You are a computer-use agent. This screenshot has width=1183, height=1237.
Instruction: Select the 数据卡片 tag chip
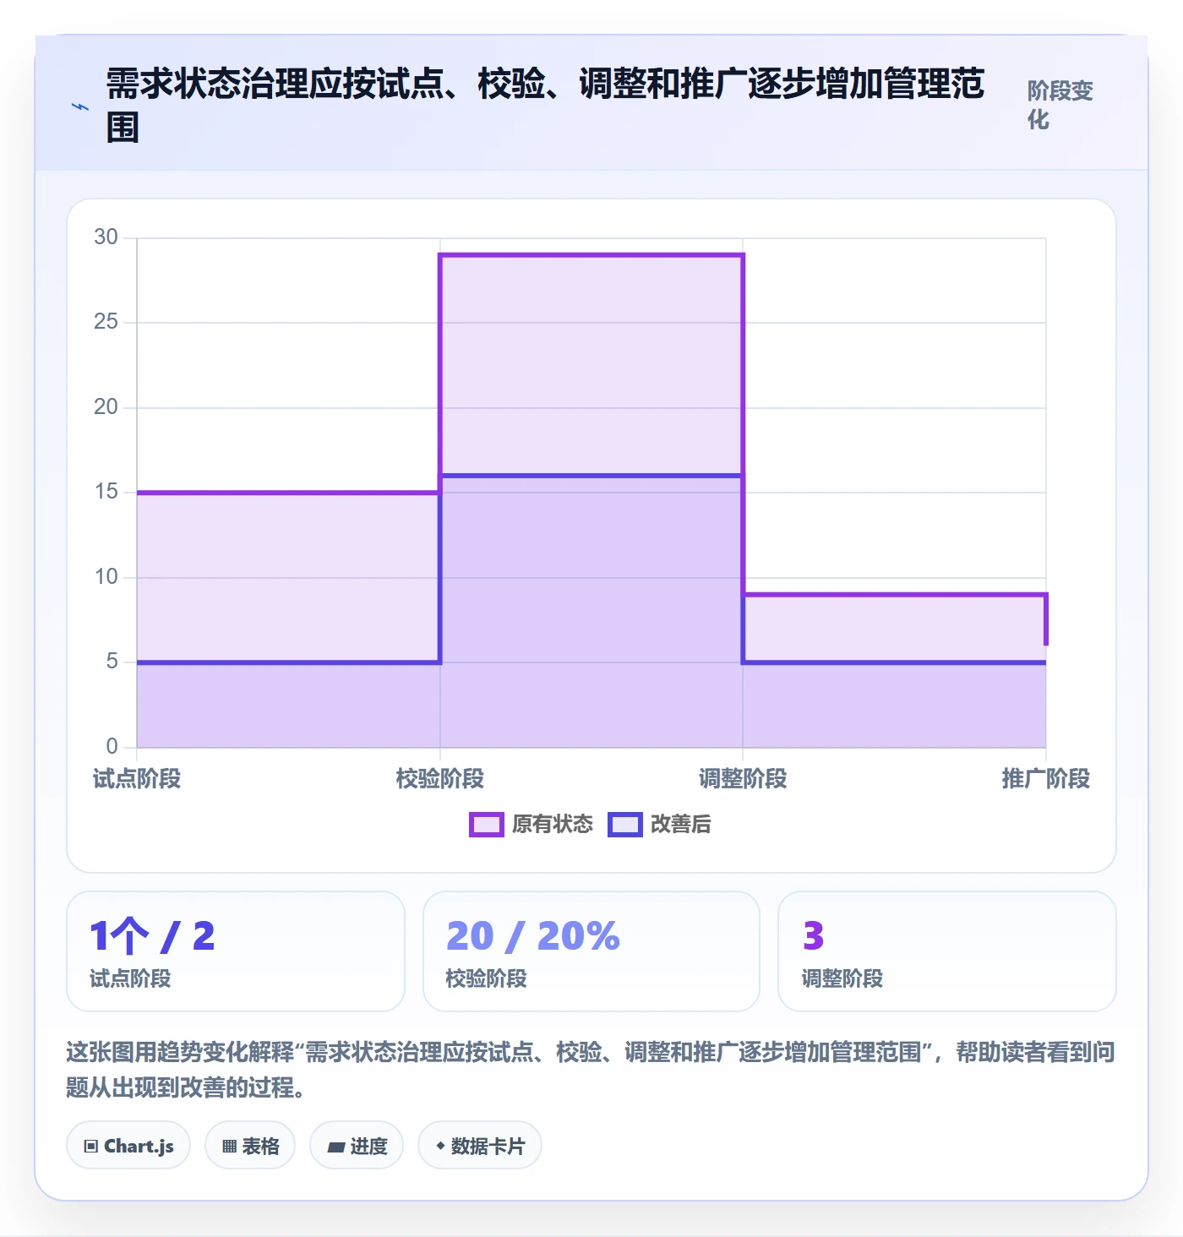pos(480,1146)
